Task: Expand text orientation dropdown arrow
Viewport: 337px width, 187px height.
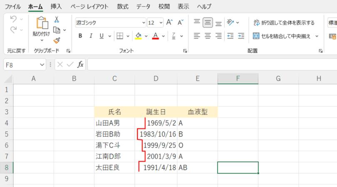Action: tap(238, 22)
